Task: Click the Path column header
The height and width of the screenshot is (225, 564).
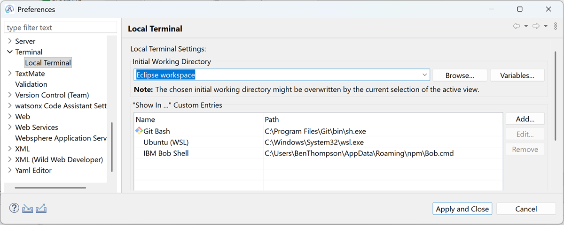Action: (383, 120)
